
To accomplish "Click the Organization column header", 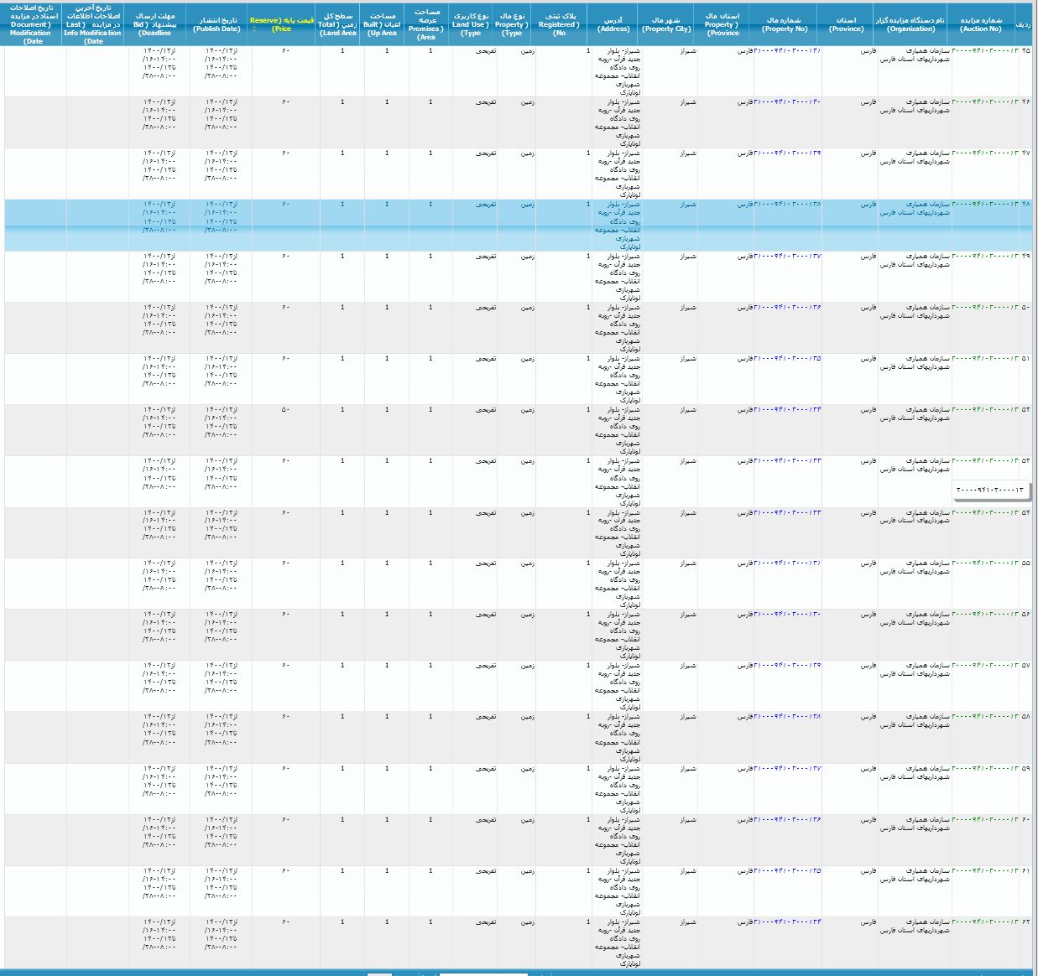I will point(911,24).
